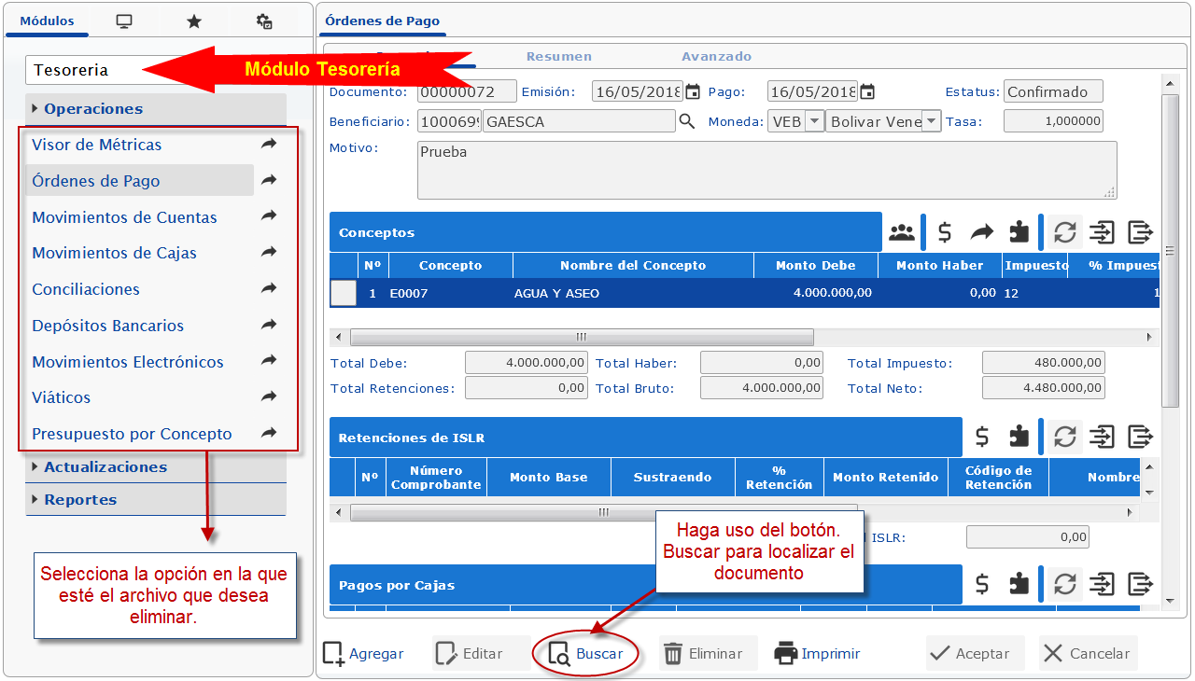Click the Editar button
The width and height of the screenshot is (1195, 681).
point(481,653)
